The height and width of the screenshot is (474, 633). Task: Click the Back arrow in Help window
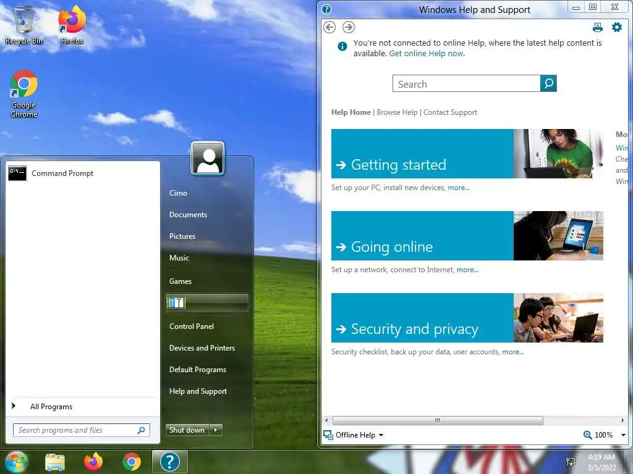[x=329, y=27]
